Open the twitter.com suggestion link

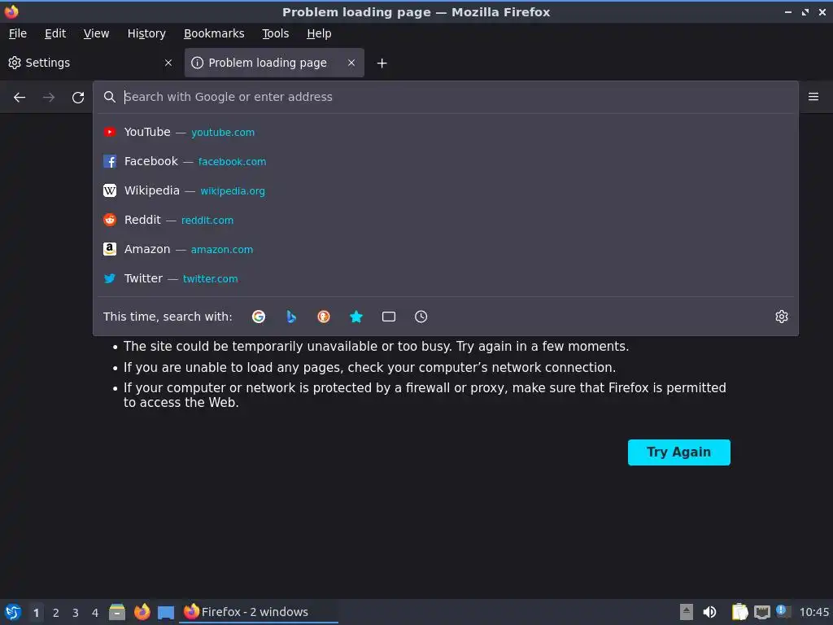[211, 278]
